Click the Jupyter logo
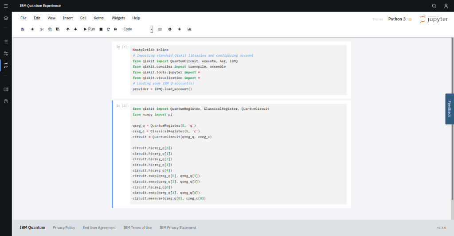The height and width of the screenshot is (236, 454). tap(434, 19)
